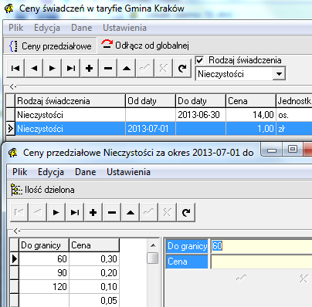
Task: Open Plik menu in Ceny przedziałowe window
Action: (x=20, y=172)
